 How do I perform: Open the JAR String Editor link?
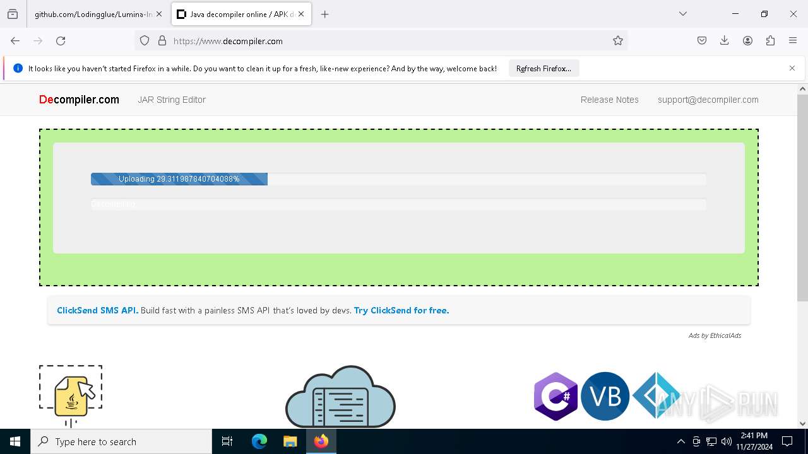tap(172, 100)
